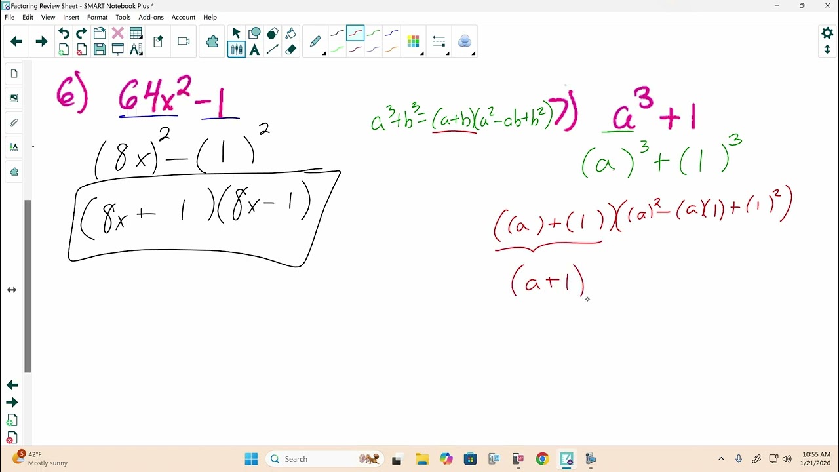This screenshot has height=472, width=839.
Task: Open the color palette grid
Action: [414, 41]
